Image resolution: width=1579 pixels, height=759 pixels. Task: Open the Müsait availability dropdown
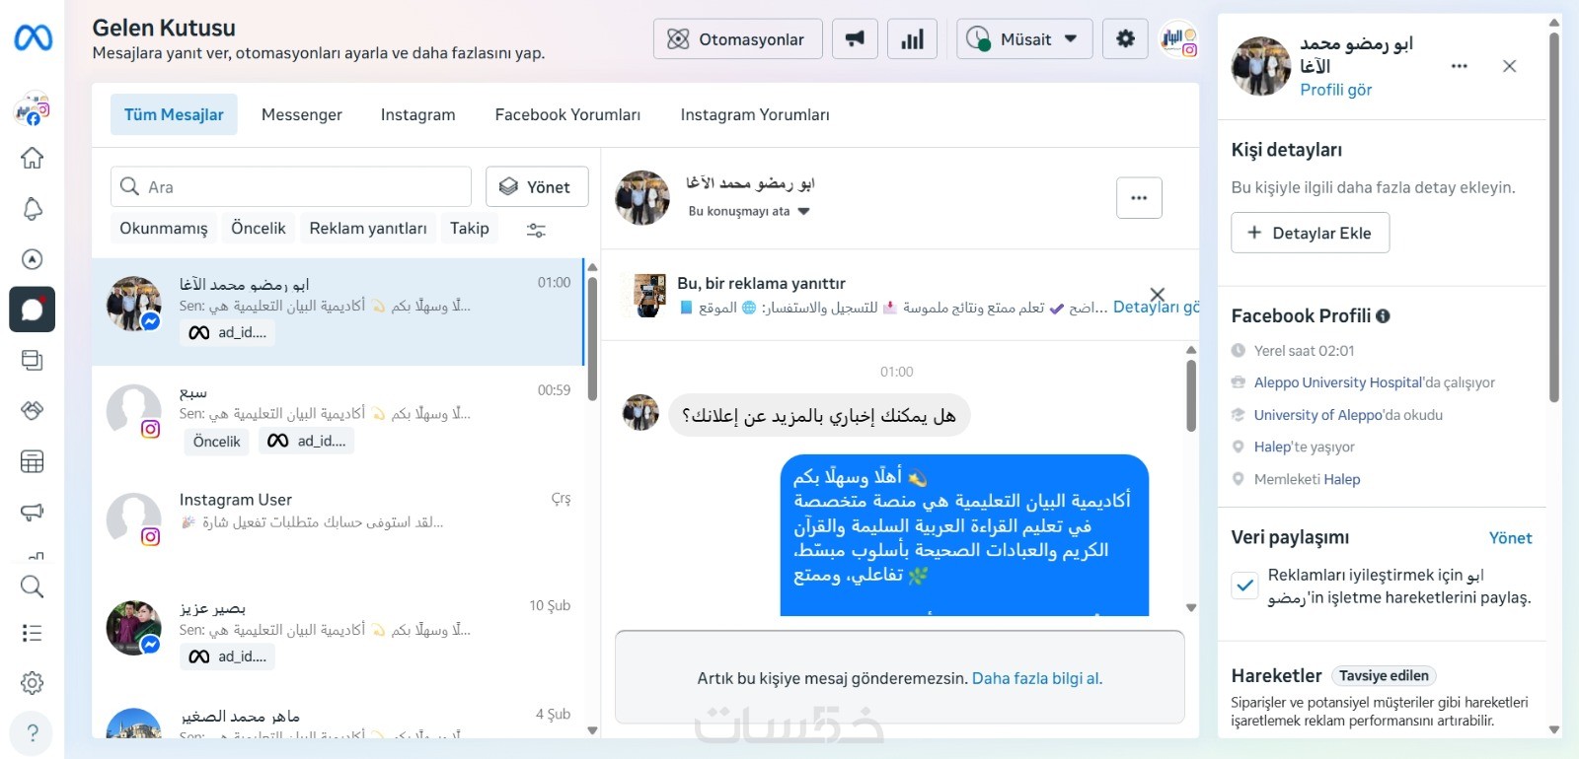[x=1024, y=39]
